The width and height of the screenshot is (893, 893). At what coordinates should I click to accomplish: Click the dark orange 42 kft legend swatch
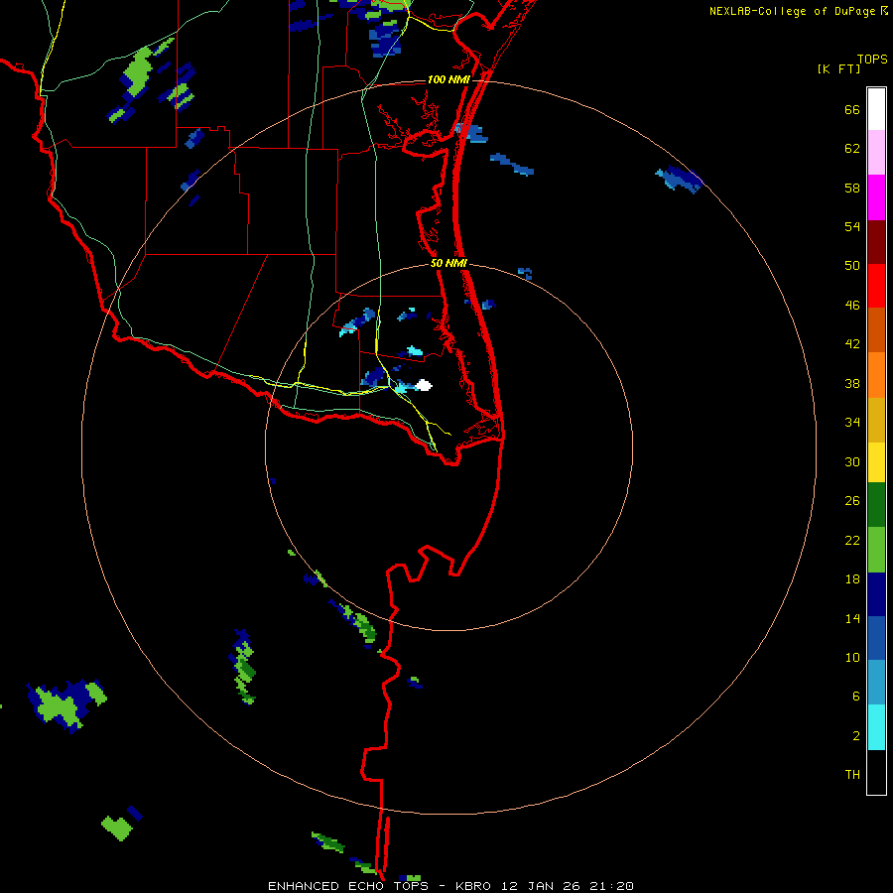(876, 329)
